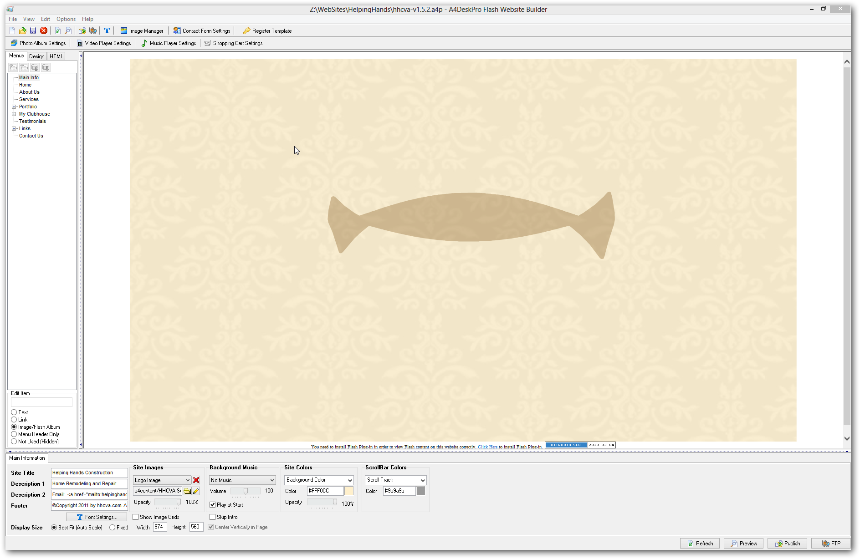This screenshot has width=860, height=559.
Task: Open the Logo Image dropdown
Action: pos(187,480)
